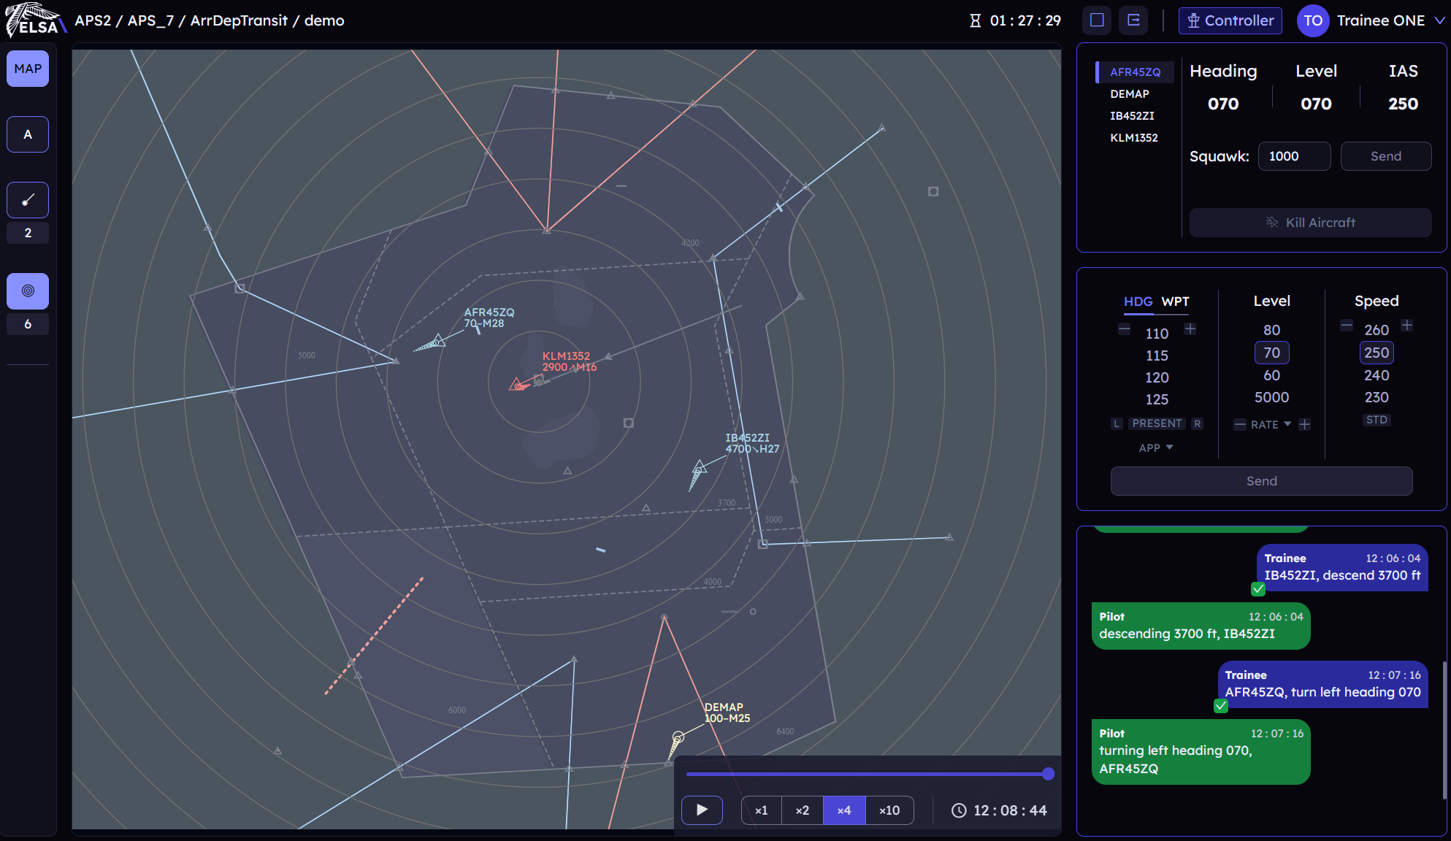Switch to the HDG tab
The height and width of the screenshot is (841, 1451).
(x=1138, y=302)
